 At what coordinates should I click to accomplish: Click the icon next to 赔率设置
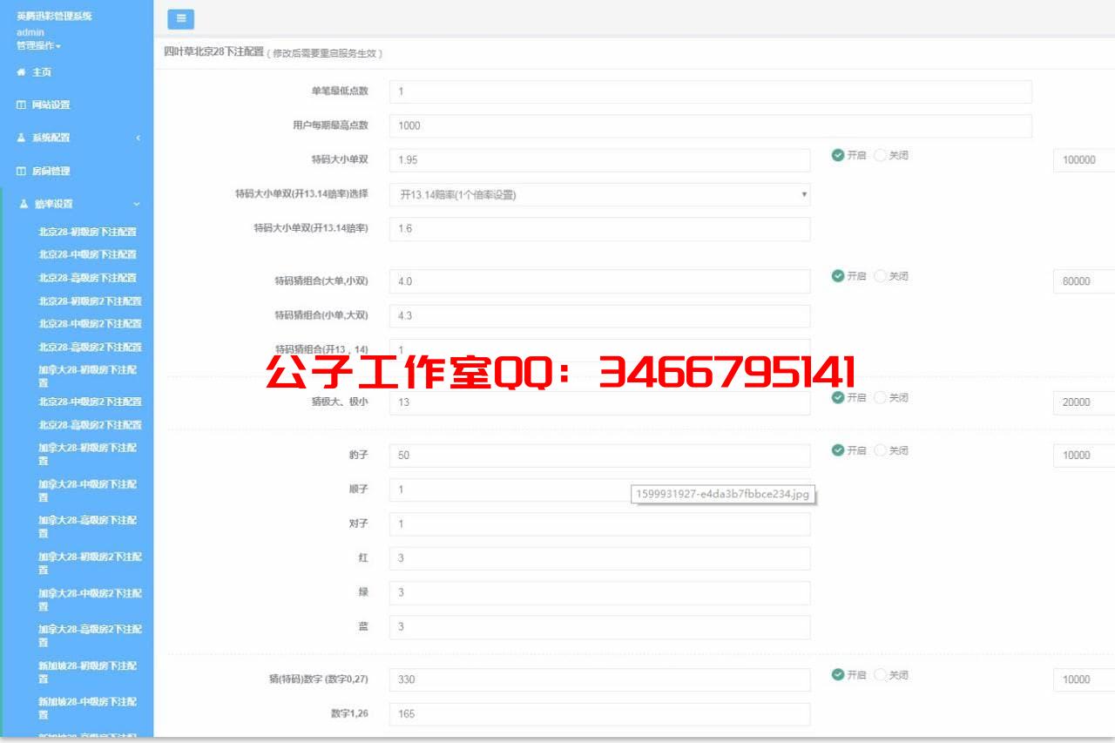pos(24,204)
